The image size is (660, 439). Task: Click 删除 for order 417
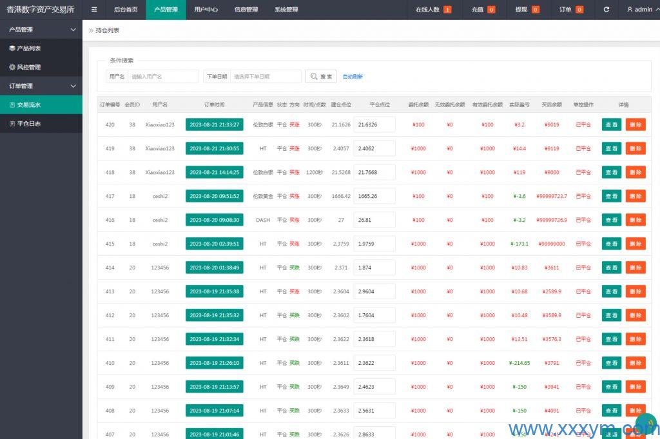[x=635, y=196]
